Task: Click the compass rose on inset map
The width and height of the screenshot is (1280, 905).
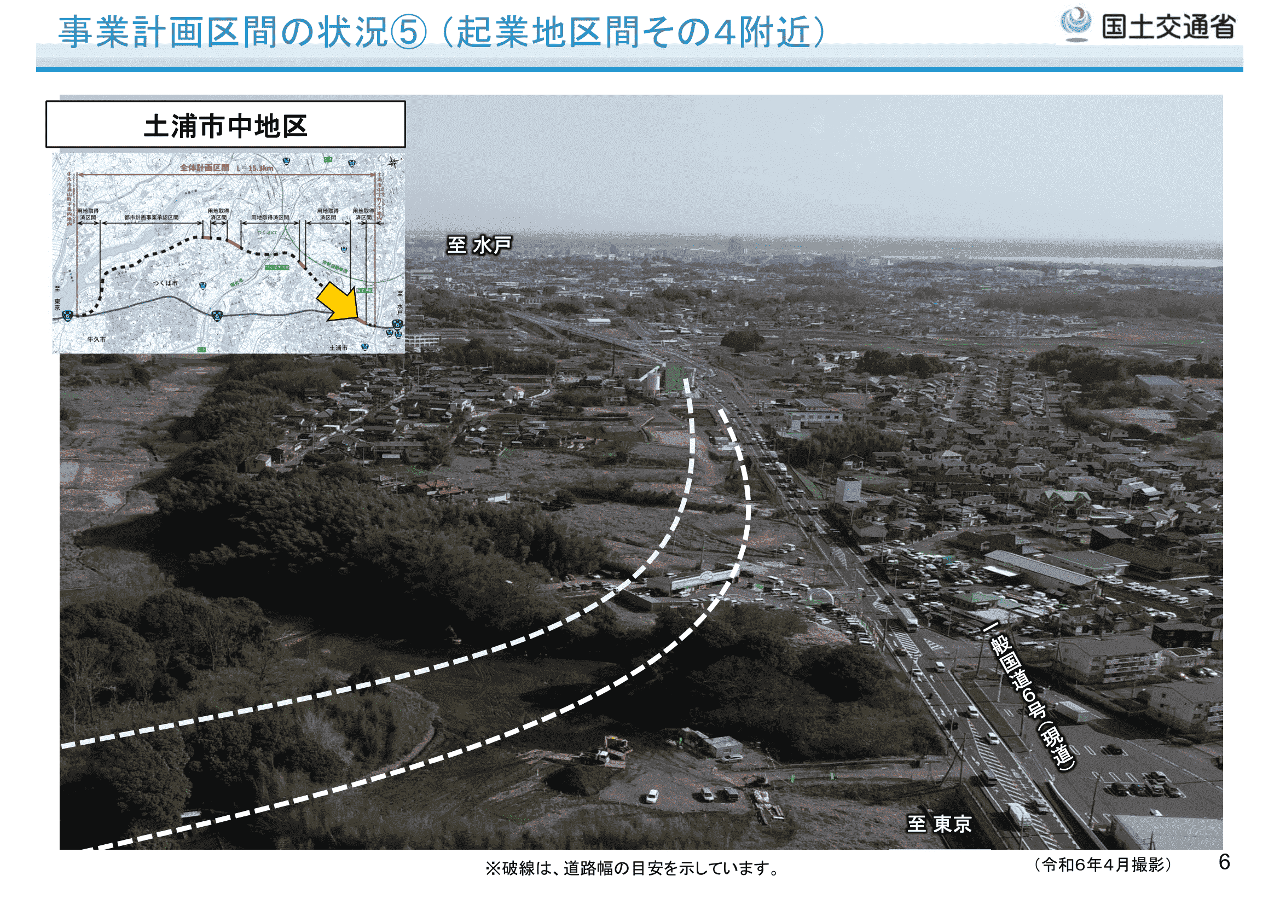Action: (393, 163)
